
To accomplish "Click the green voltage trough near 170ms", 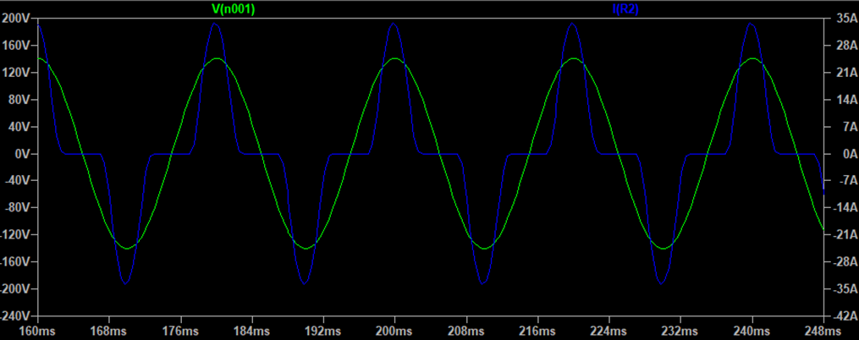I will click(x=126, y=248).
